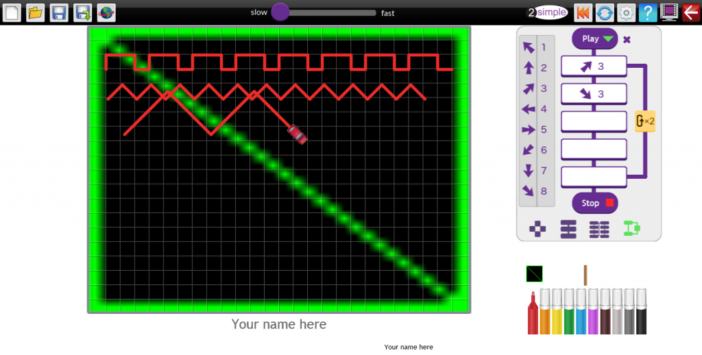This screenshot has height=355, width=702.
Task: Click the two-column blocks mode icon
Action: [x=599, y=229]
